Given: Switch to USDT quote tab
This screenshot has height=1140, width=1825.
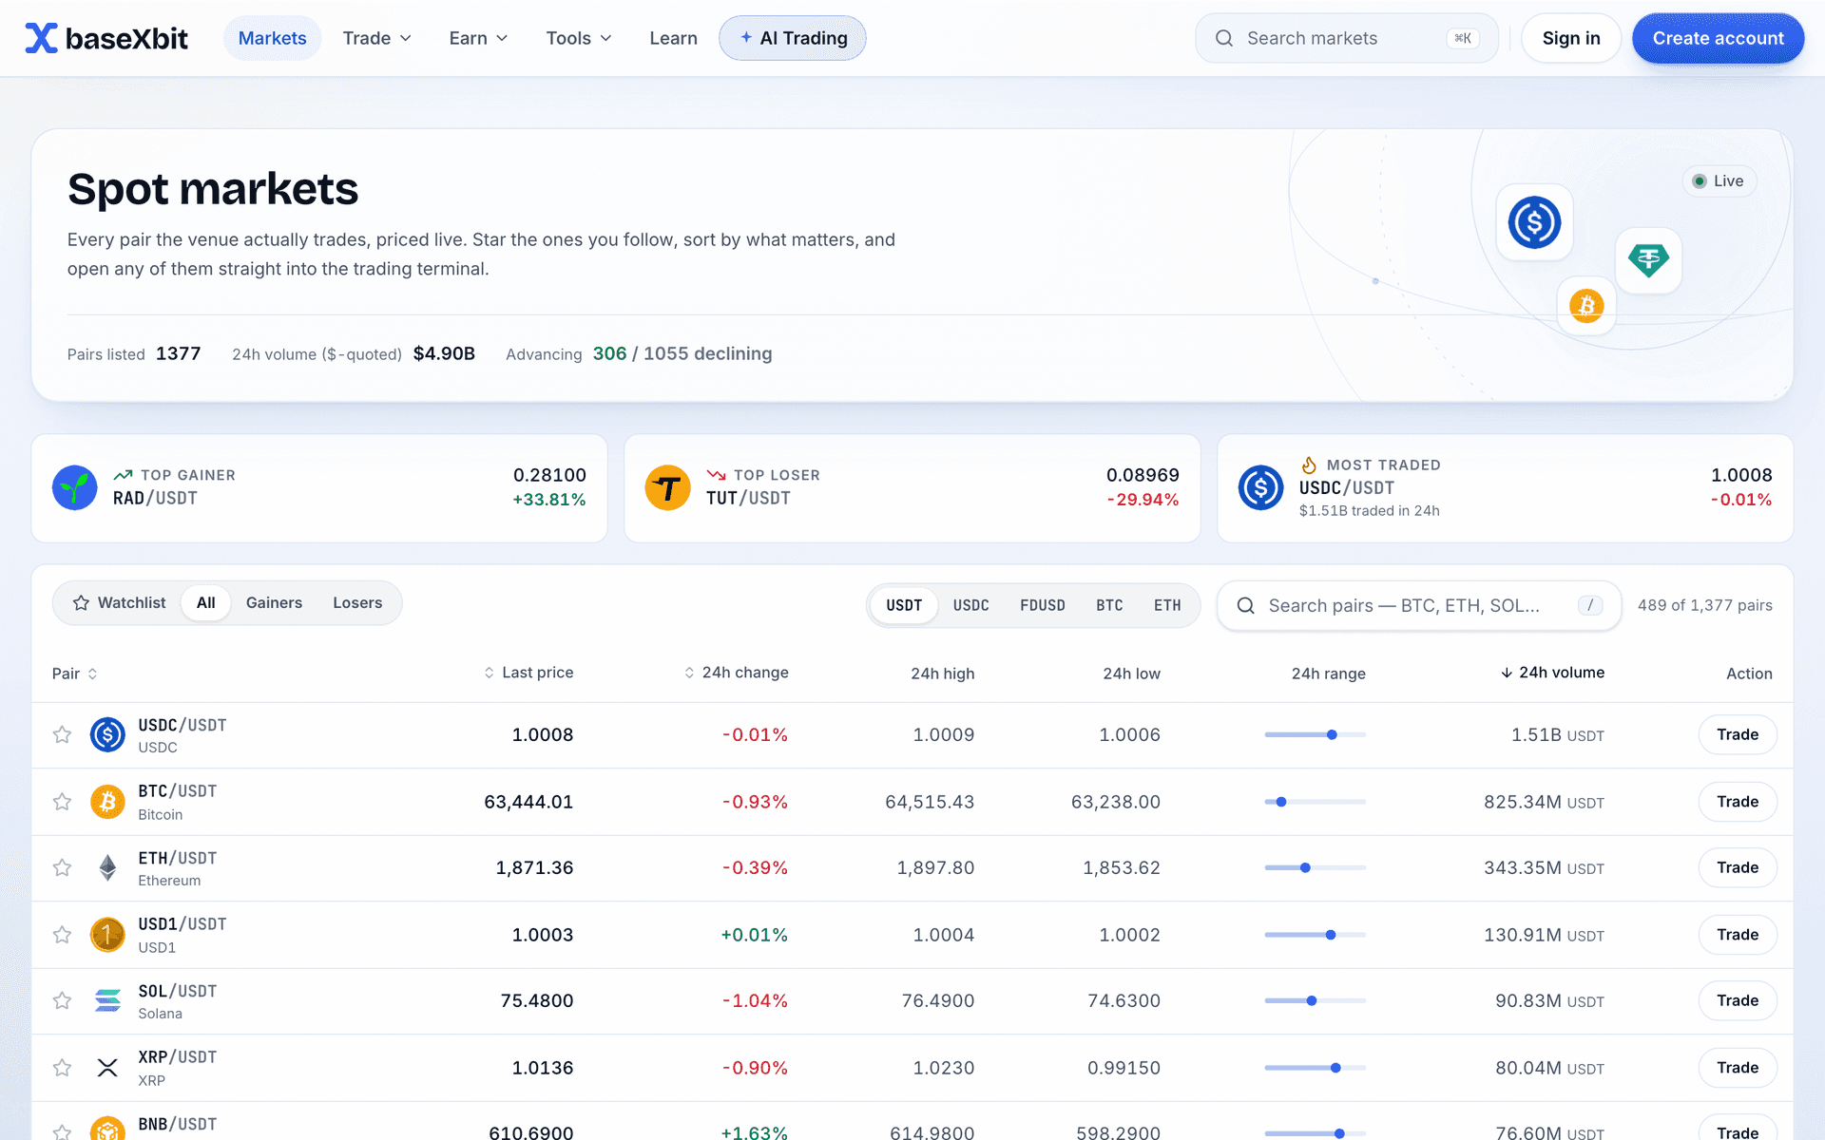Looking at the screenshot, I should (x=904, y=605).
